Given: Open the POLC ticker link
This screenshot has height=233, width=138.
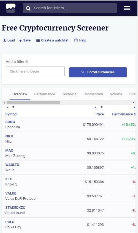Looking at the screenshot, I should coord(10,222).
